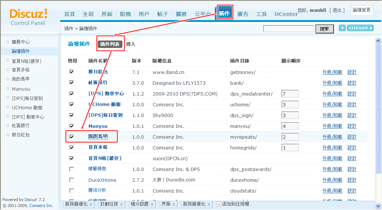This screenshot has height=210, width=382.
Task: Uncheck the 節日紅包 plugin checkbox
Action: click(72, 72)
